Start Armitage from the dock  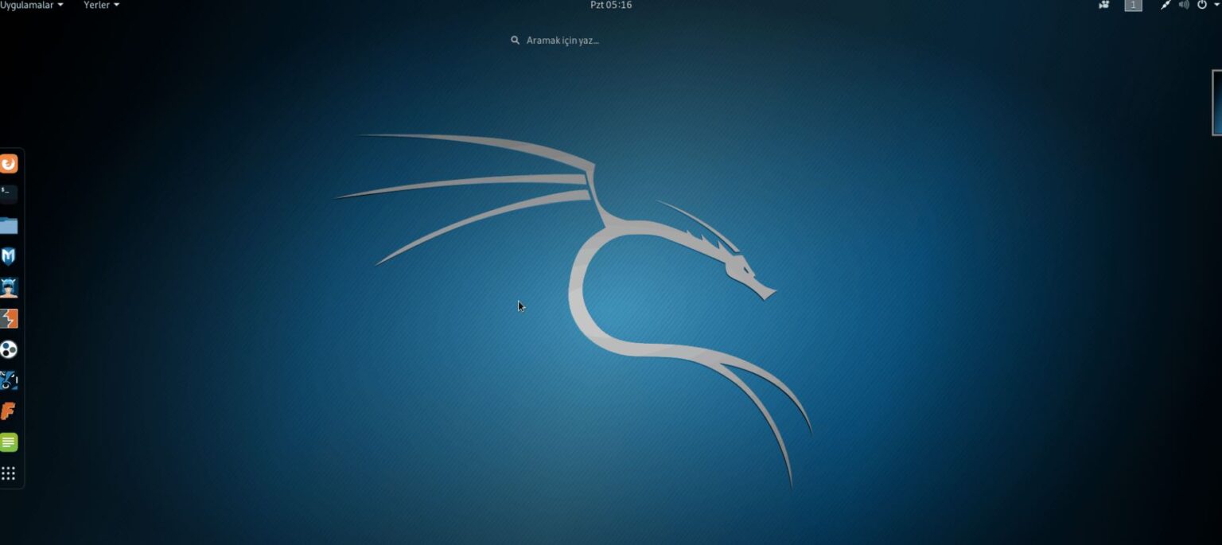click(x=9, y=287)
